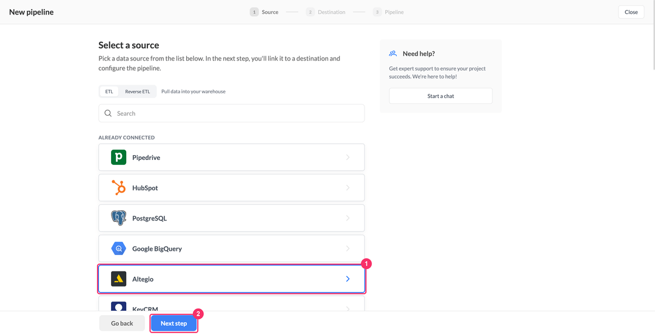Open Google BigQuery row chevron arrow
Viewport: 655px width, 335px height.
click(348, 248)
